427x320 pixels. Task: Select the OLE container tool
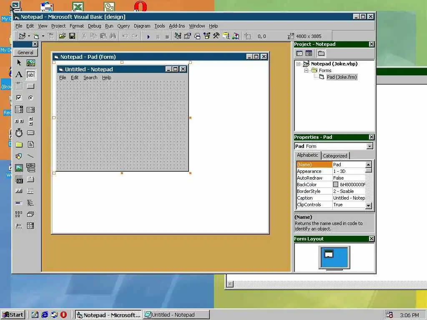pyautogui.click(x=19, y=180)
